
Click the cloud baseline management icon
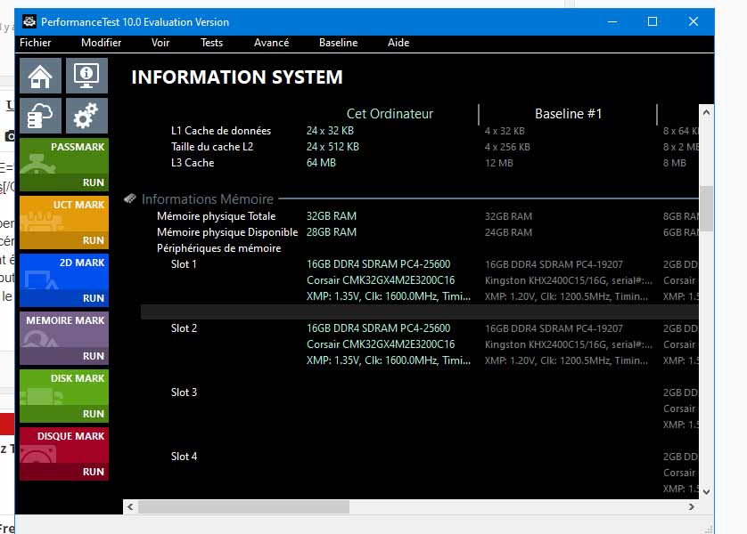[x=40, y=117]
